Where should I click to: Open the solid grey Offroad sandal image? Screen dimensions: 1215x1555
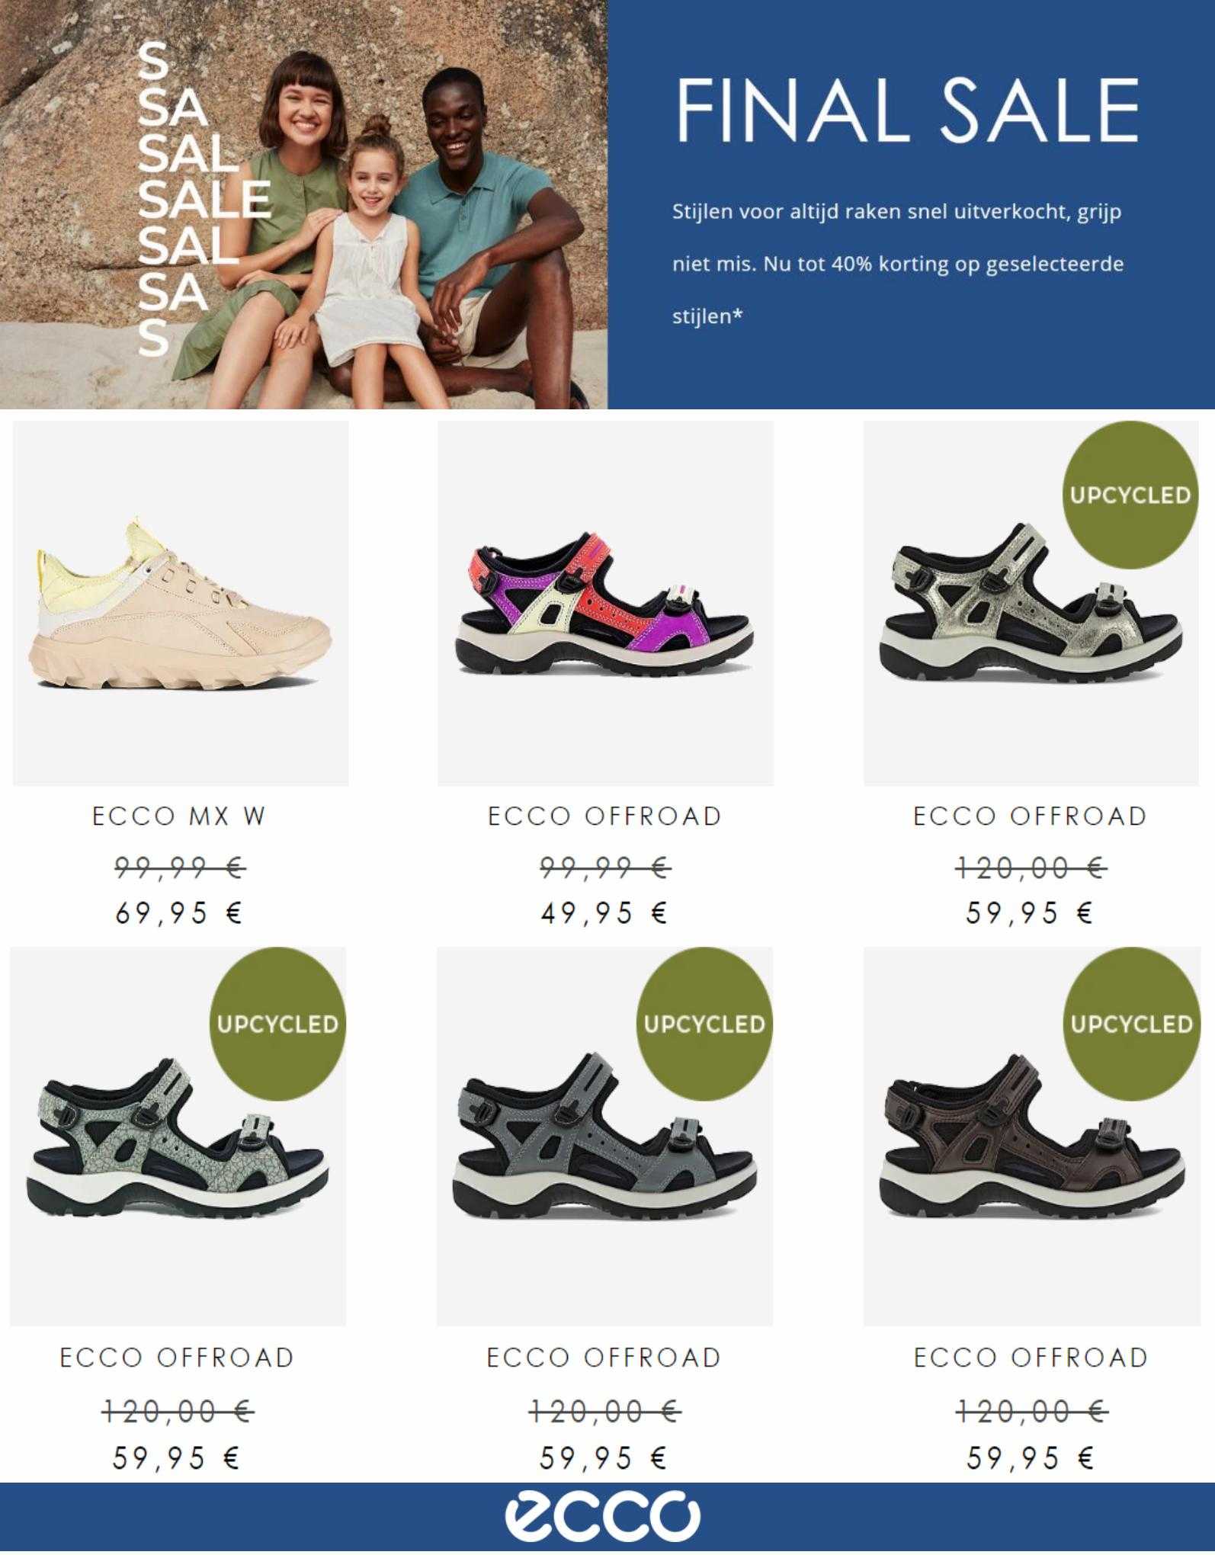coord(604,1137)
